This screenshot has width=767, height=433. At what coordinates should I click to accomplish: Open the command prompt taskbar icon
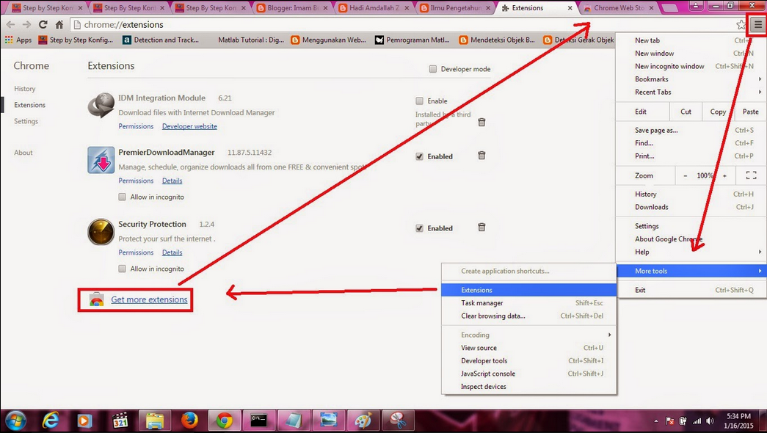coord(259,421)
